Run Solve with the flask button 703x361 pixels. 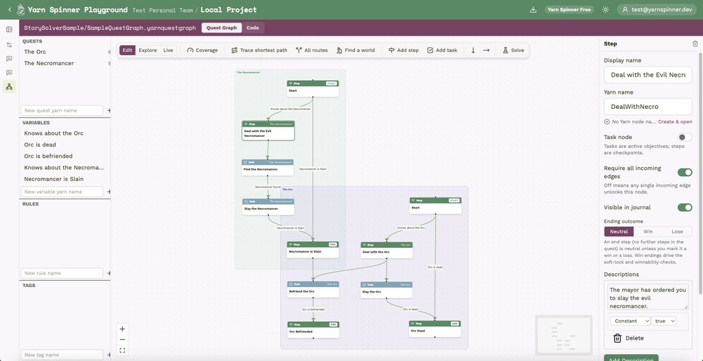pos(514,50)
